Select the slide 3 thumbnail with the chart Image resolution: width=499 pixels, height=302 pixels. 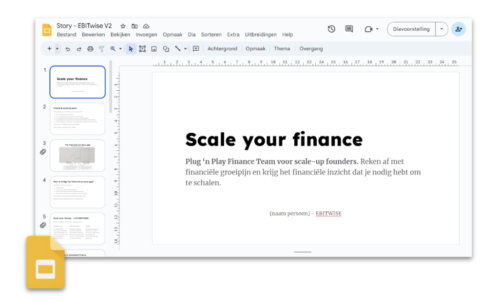click(77, 156)
